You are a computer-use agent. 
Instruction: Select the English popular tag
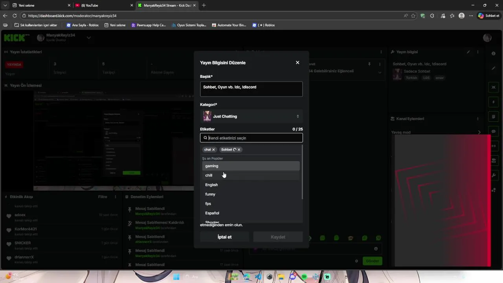(x=251, y=185)
